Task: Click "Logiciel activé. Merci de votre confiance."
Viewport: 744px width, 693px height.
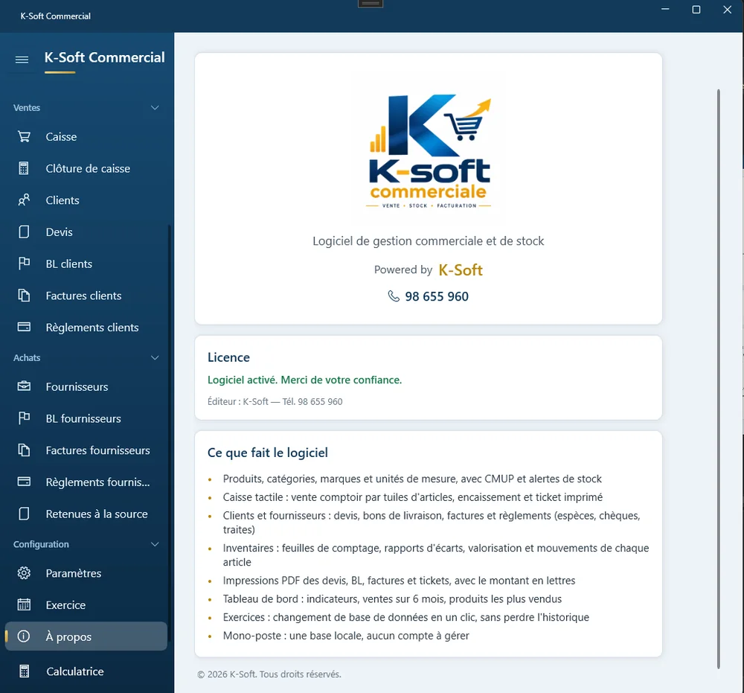Action: 304,380
